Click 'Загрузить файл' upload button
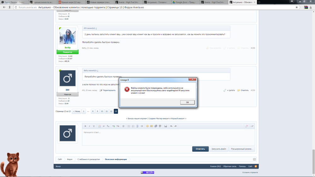Screen dimensions: 315x177 click(x=219, y=149)
